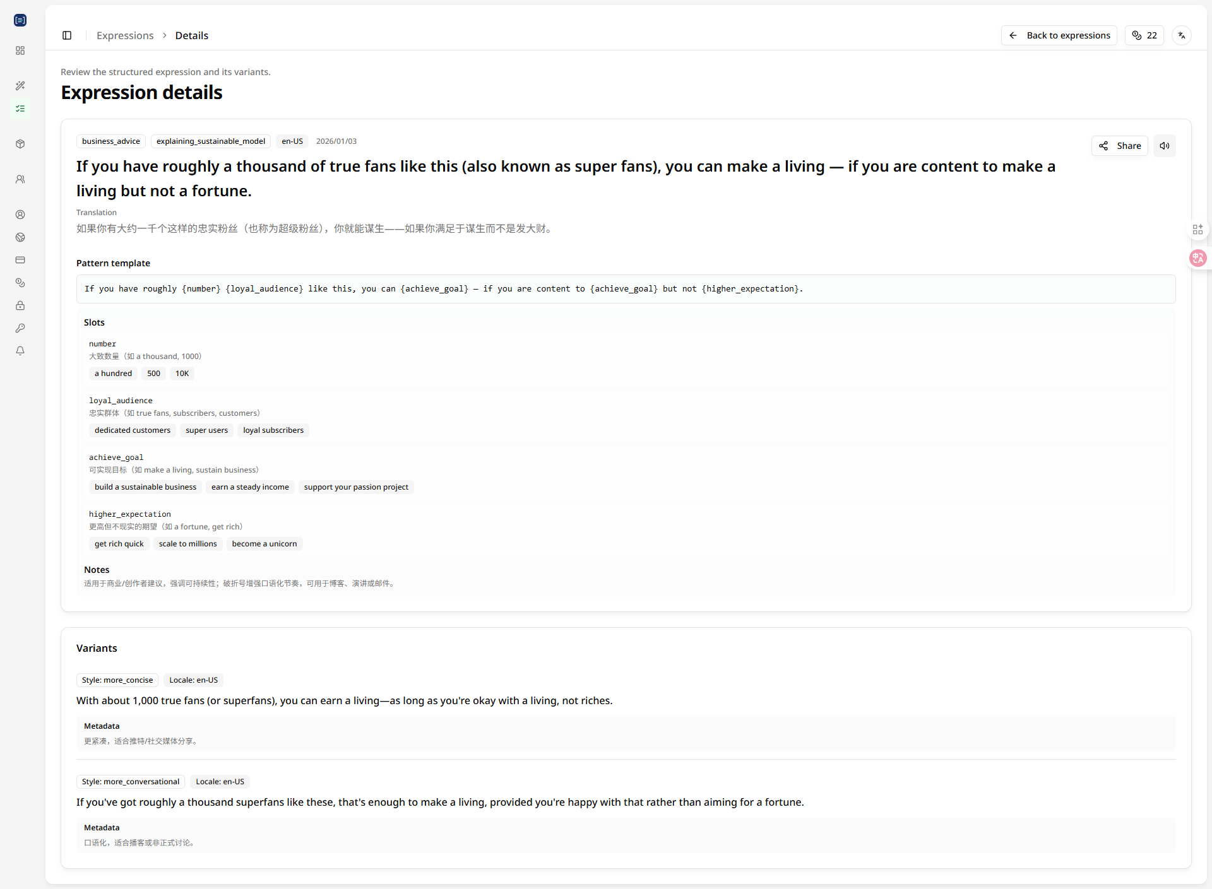
Task: Open the credit card sidebar icon
Action: click(x=20, y=260)
